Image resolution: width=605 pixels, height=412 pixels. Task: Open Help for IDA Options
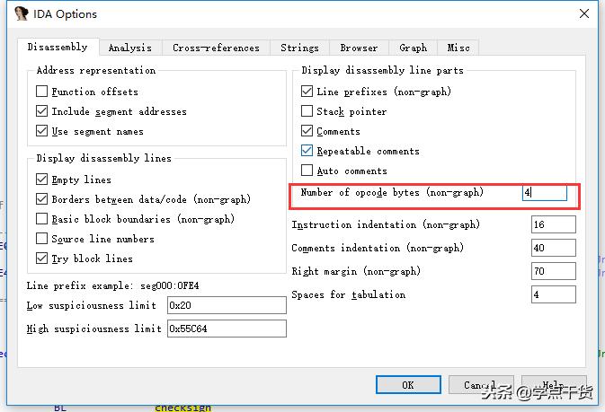(554, 385)
